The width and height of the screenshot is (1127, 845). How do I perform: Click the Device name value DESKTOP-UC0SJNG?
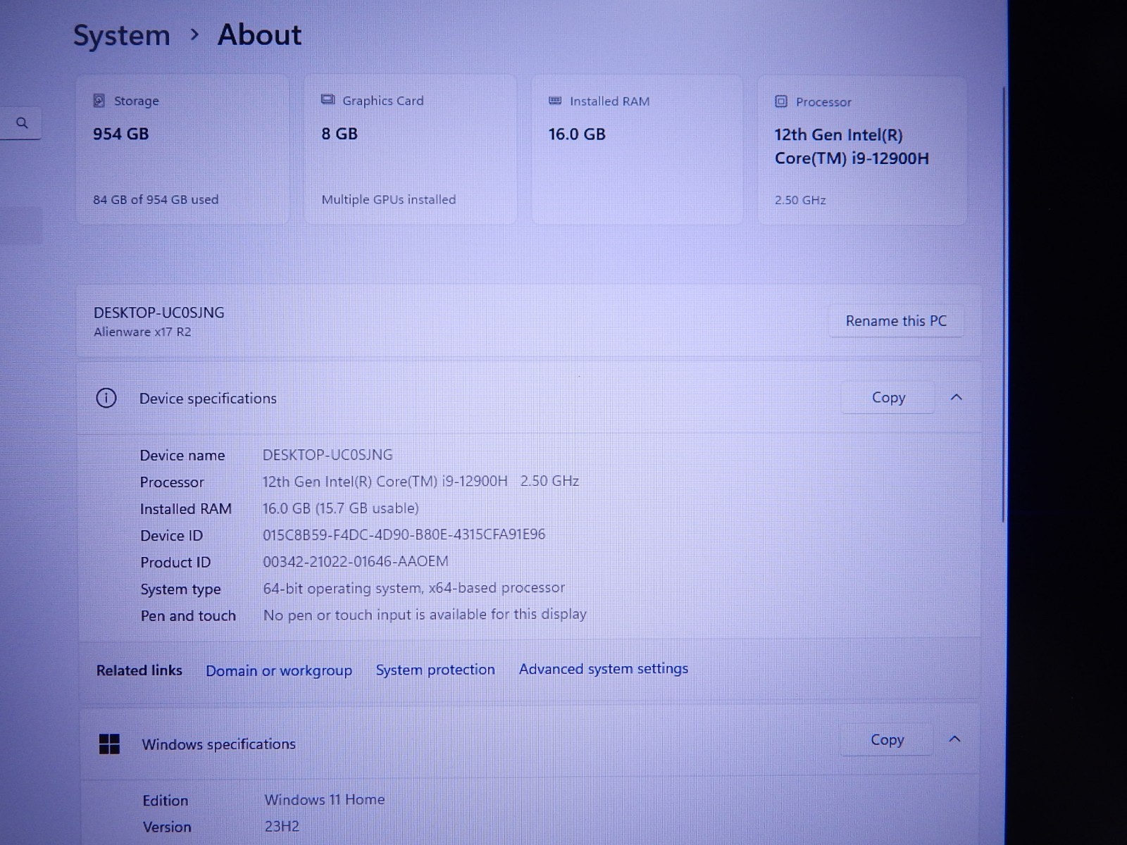point(328,455)
